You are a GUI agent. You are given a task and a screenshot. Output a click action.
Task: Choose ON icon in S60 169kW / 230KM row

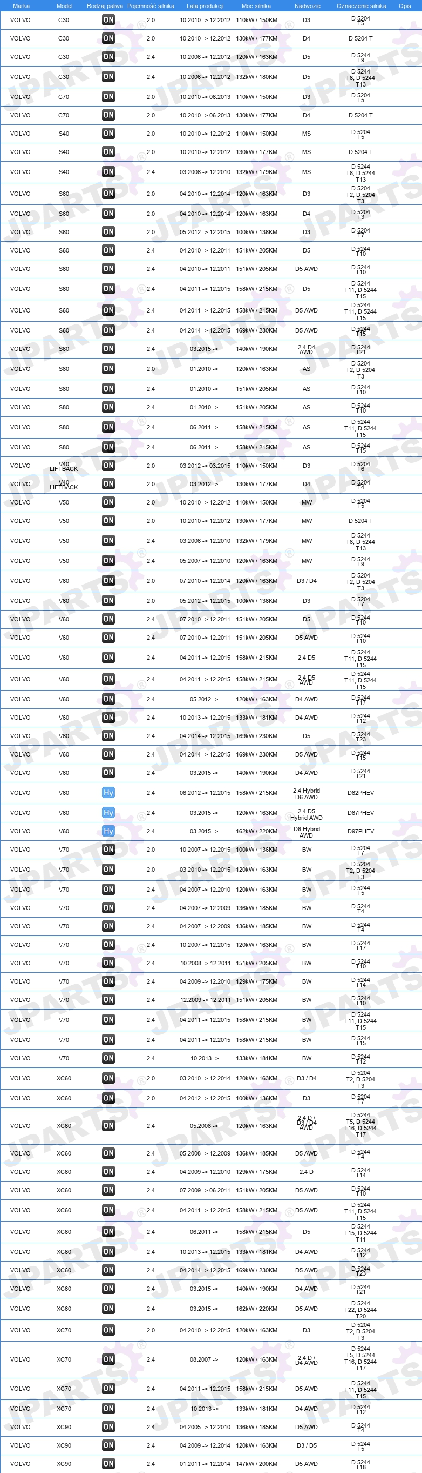coord(108,330)
